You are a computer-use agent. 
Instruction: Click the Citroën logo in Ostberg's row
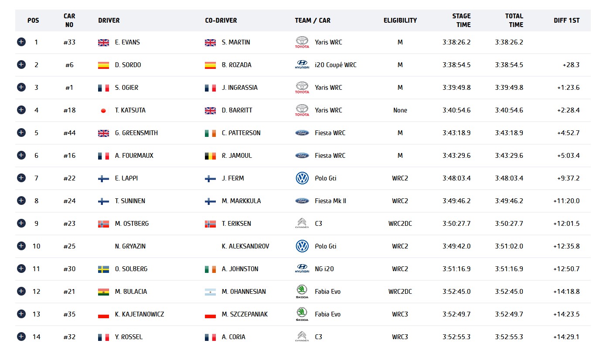point(302,223)
